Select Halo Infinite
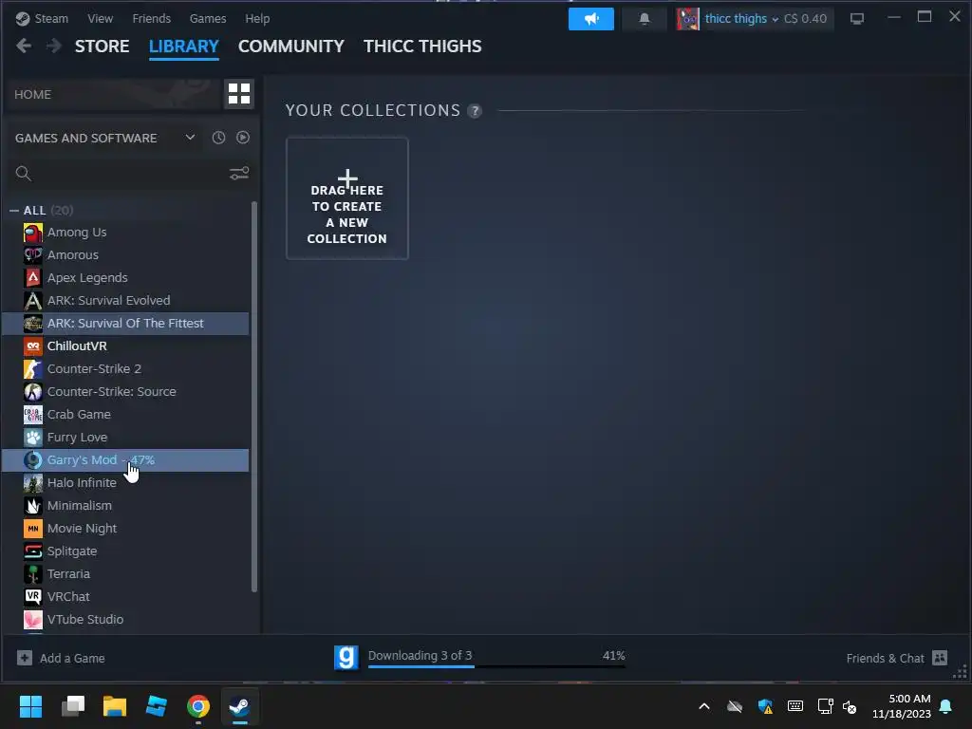The height and width of the screenshot is (729, 972). [125, 483]
